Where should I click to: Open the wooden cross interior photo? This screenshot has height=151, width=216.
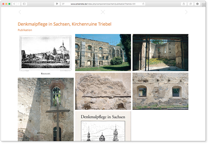point(46,109)
